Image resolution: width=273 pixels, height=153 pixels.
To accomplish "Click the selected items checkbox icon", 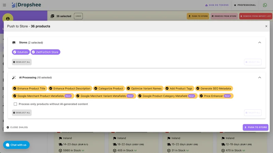I will tap(52, 16).
